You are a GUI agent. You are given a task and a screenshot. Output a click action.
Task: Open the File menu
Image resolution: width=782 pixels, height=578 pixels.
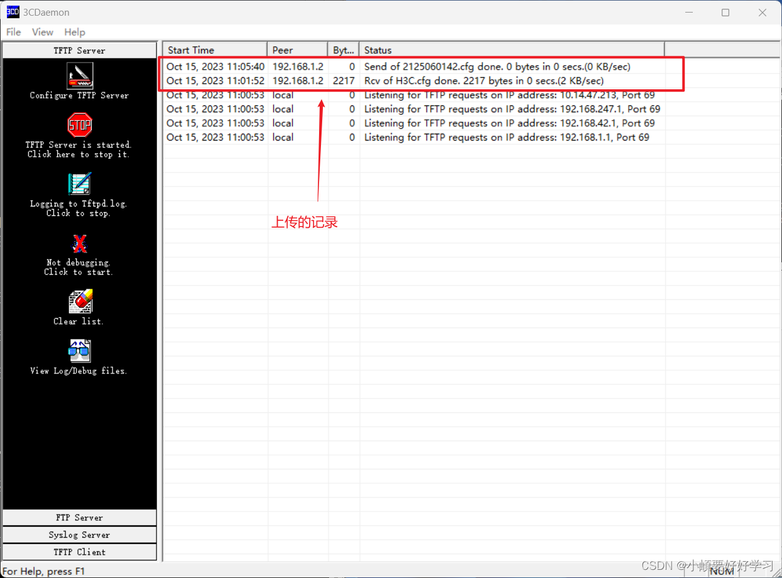click(x=13, y=32)
